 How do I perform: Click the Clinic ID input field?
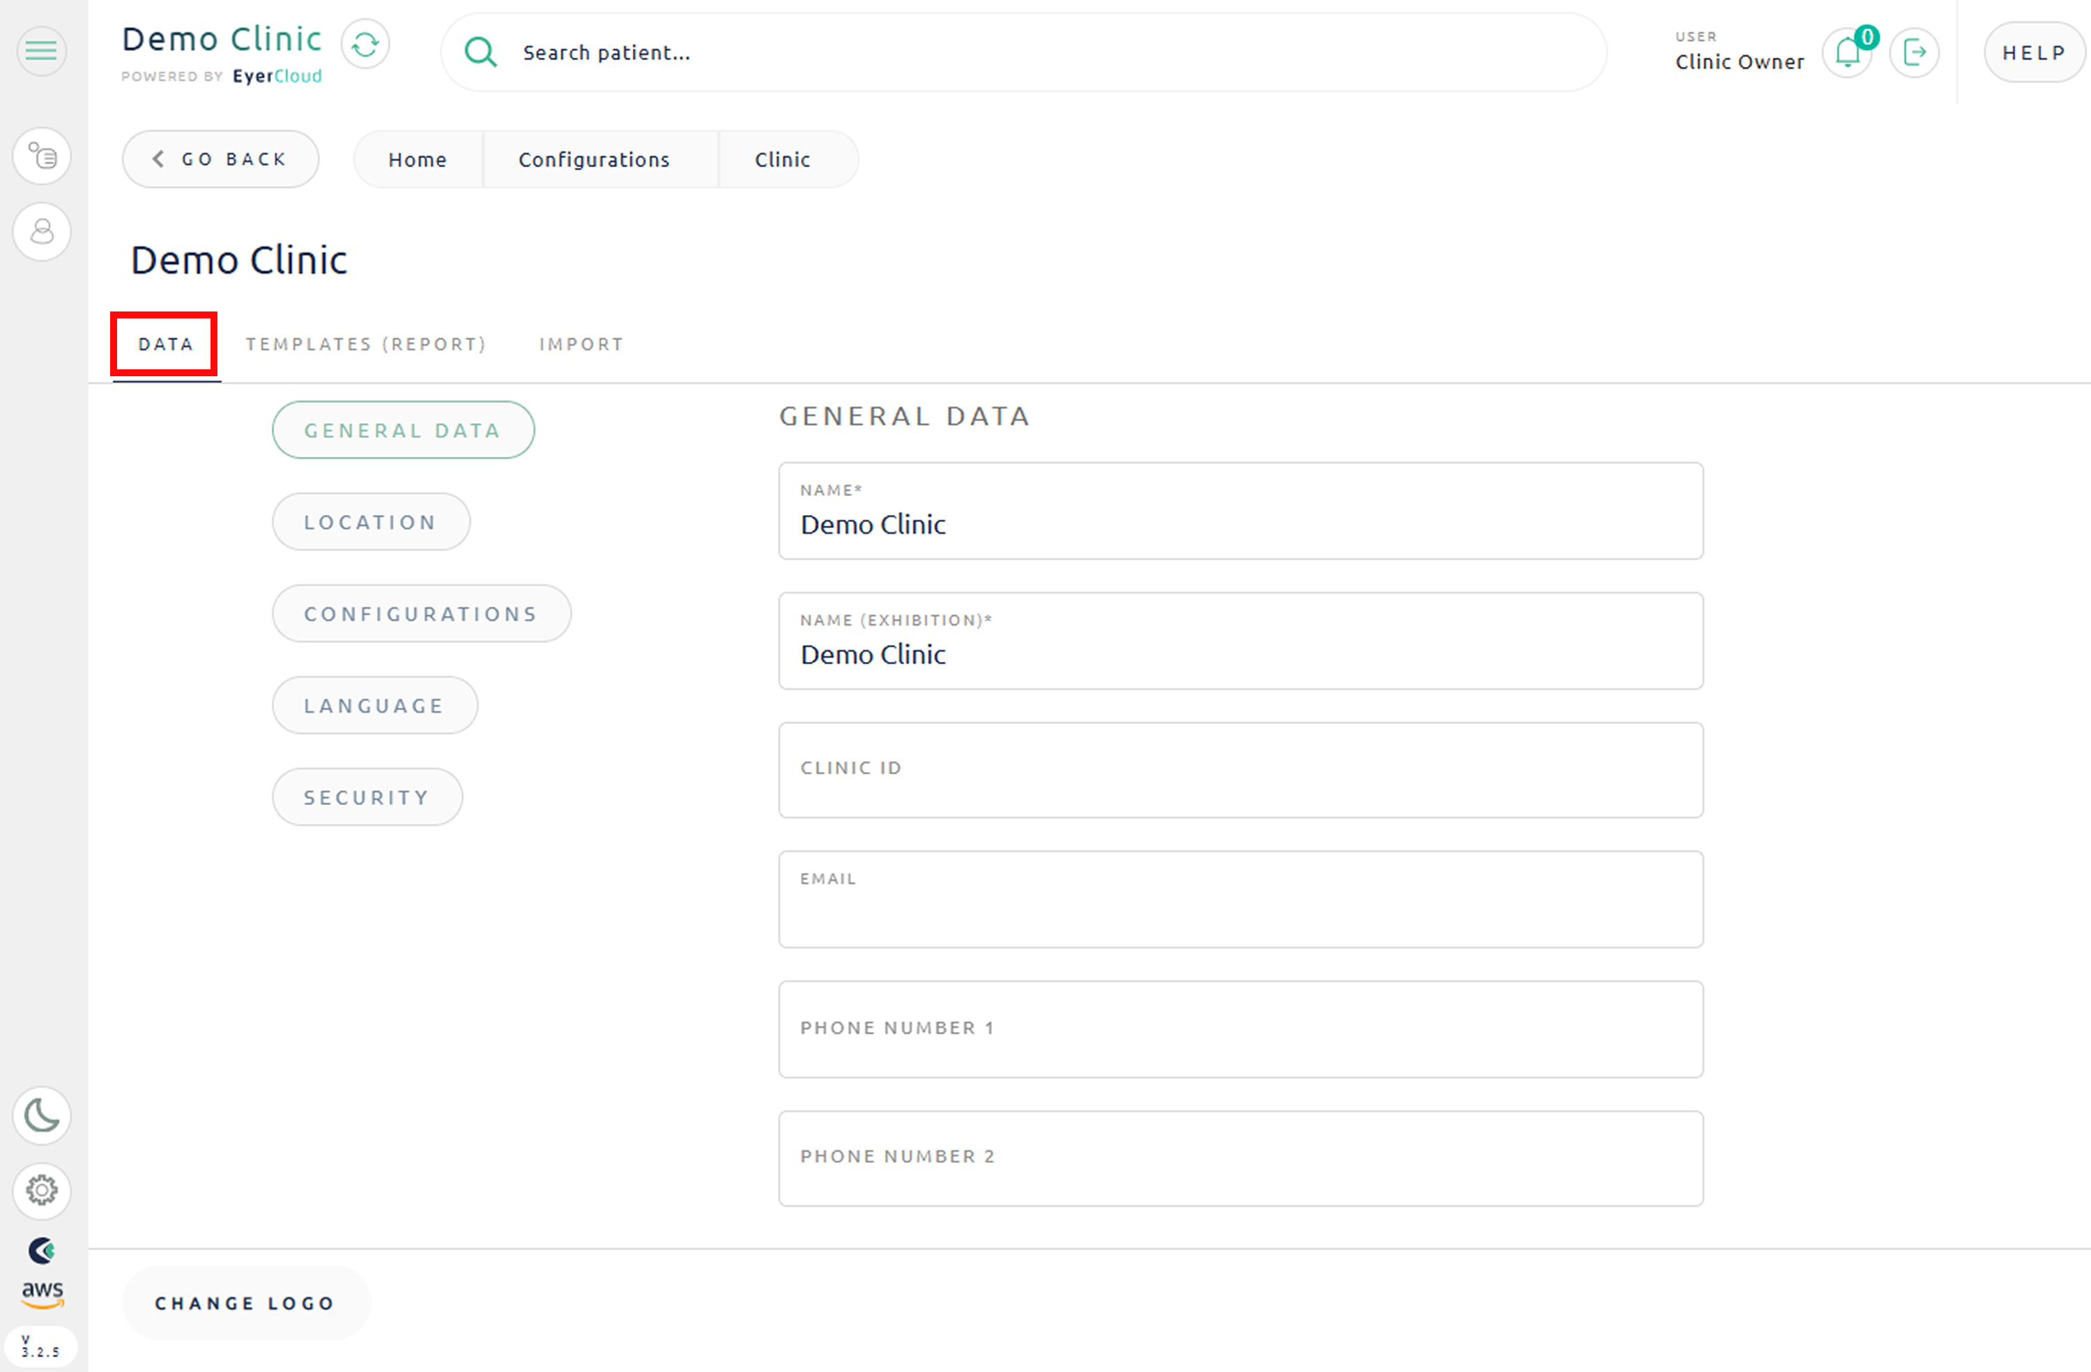point(1240,771)
